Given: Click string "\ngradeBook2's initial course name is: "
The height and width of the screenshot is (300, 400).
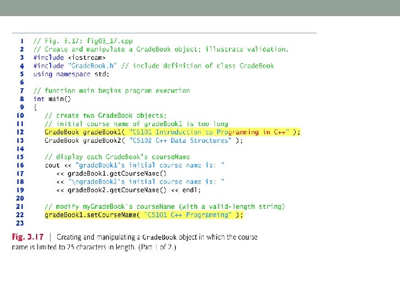Looking at the screenshot, I should pos(146,182).
